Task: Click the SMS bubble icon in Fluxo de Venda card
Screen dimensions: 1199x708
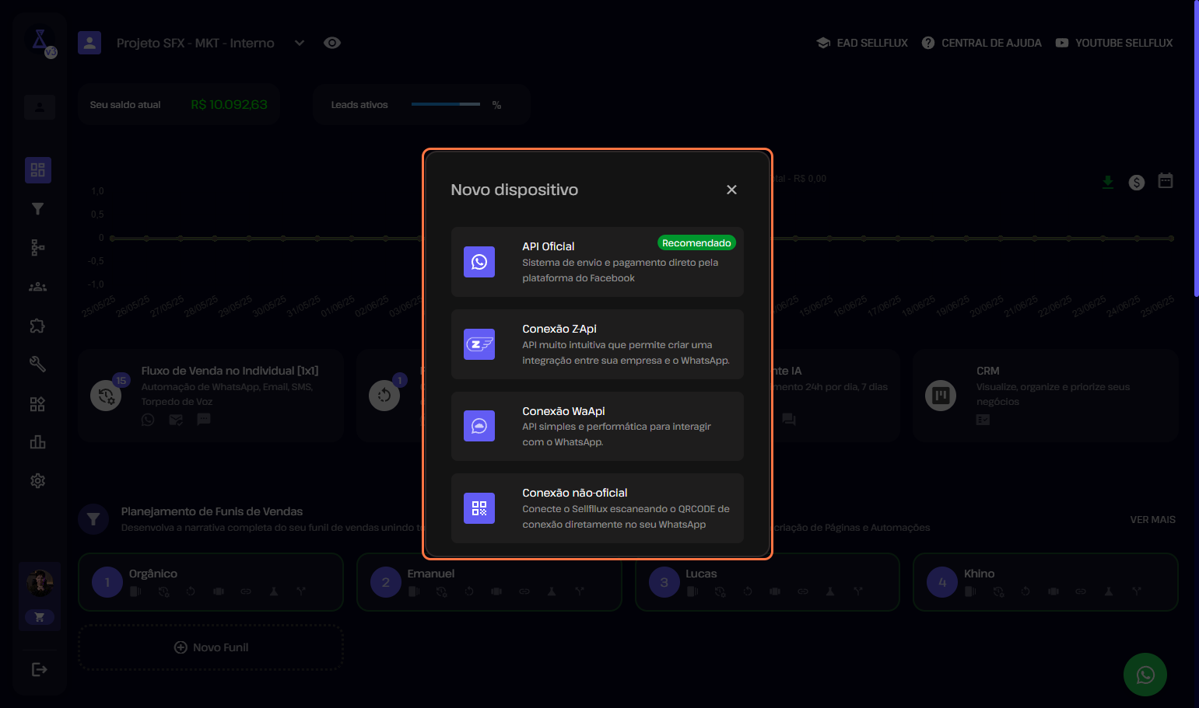Action: tap(204, 420)
